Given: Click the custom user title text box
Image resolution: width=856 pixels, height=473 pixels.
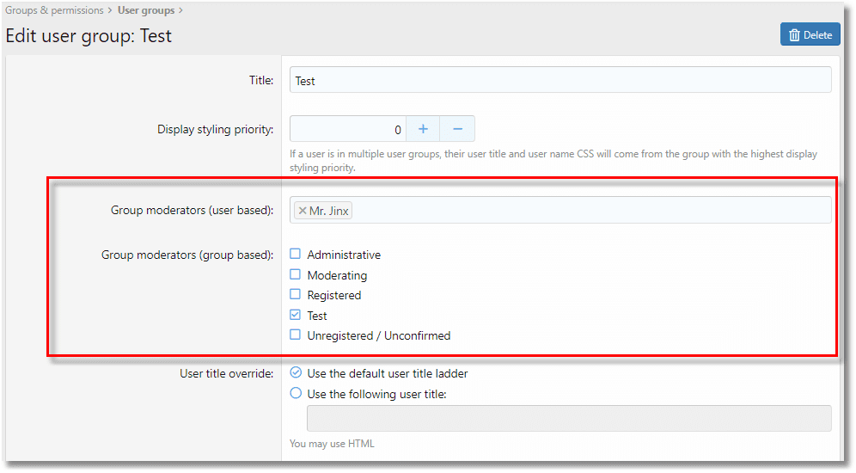Looking at the screenshot, I should point(568,418).
